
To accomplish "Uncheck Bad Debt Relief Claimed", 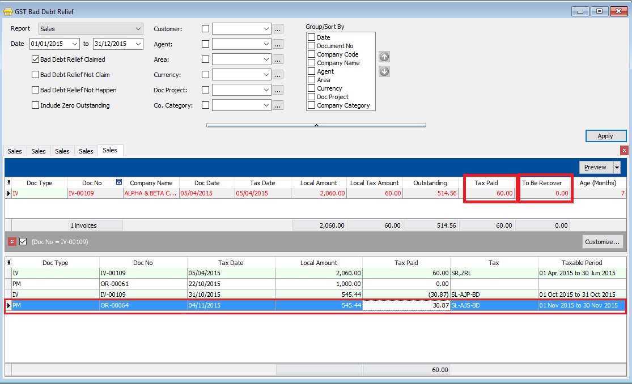I will (36, 59).
